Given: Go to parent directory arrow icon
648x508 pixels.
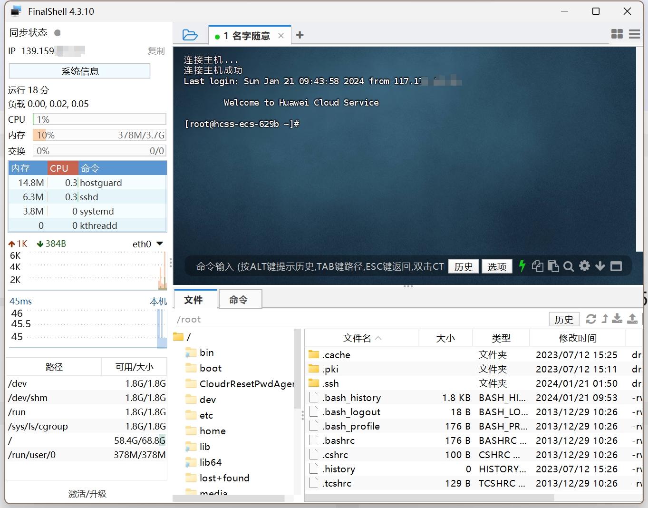Looking at the screenshot, I should [605, 319].
